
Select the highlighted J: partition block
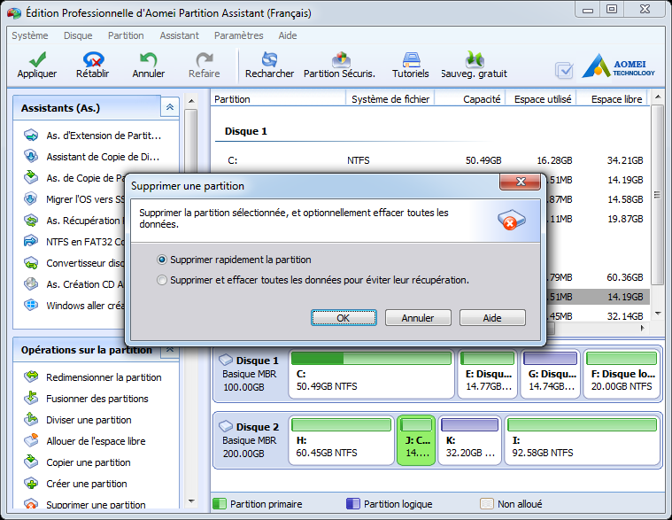coord(416,440)
